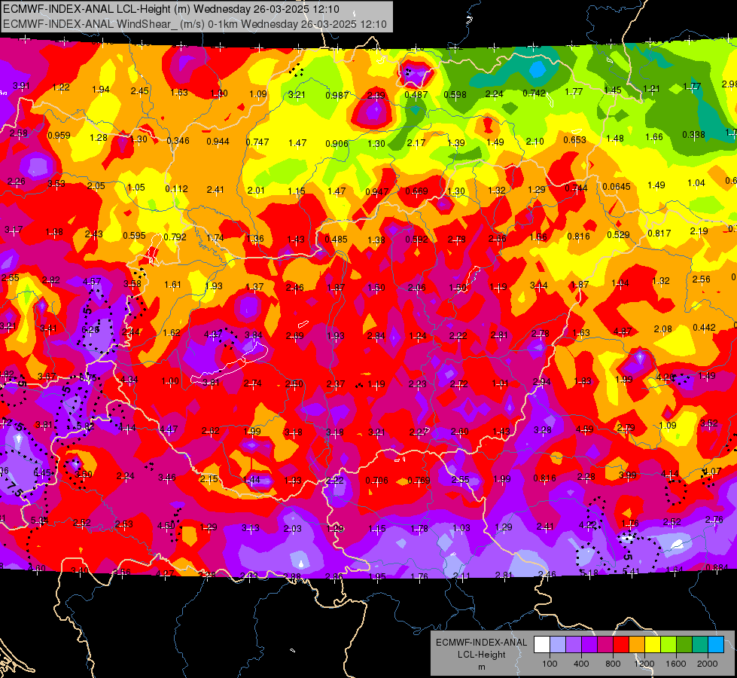Click the wind shear value 5.82
Image resolution: width=737 pixels, height=678 pixels.
[x=85, y=426]
